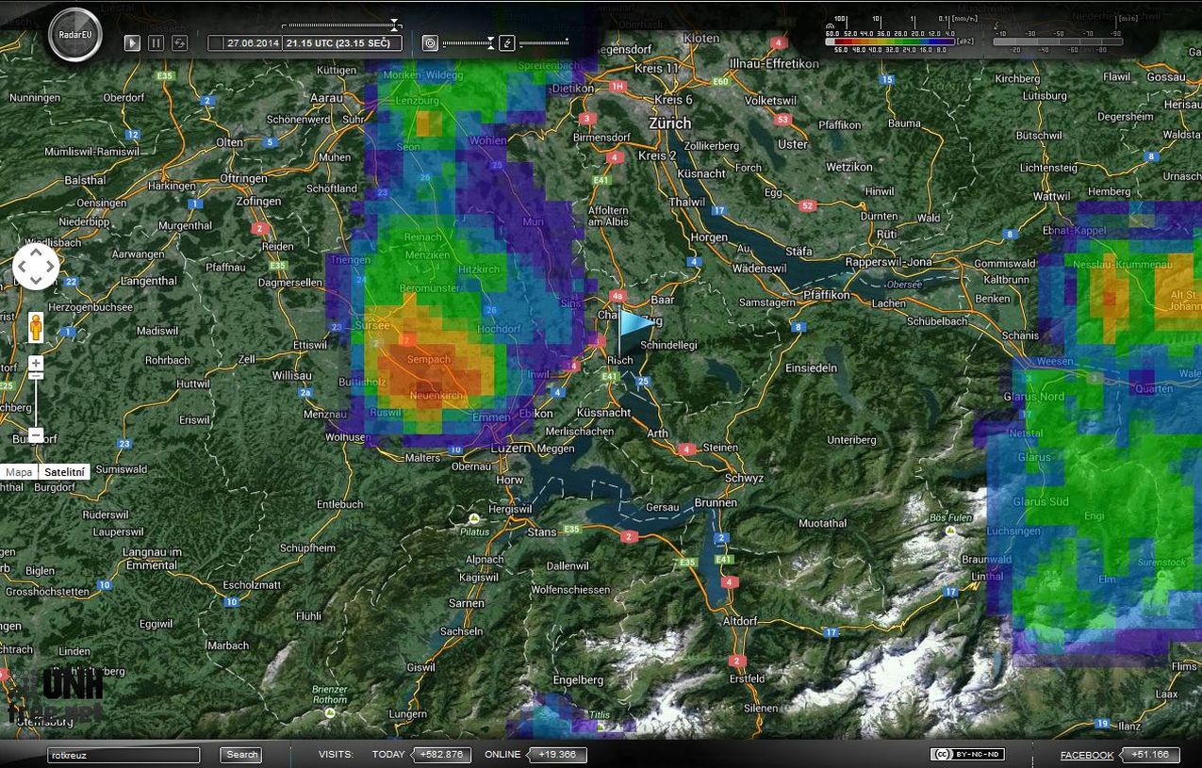1202x768 pixels.
Task: Pan map up with the navigation arrow
Action: click(x=36, y=253)
